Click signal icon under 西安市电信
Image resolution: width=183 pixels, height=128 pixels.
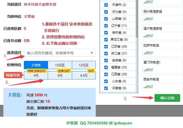pos(145,87)
